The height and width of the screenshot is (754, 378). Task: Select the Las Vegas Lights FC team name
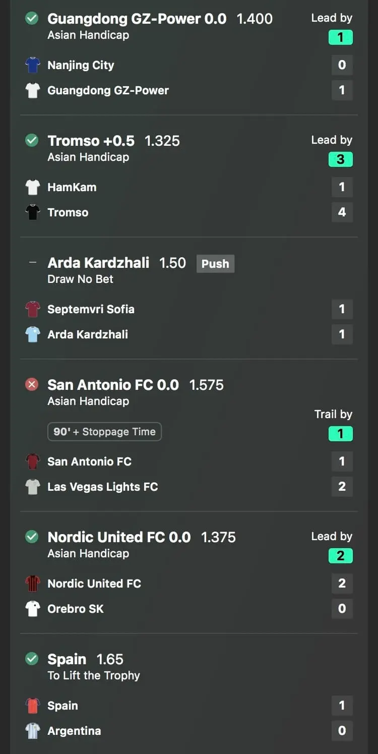click(x=103, y=487)
